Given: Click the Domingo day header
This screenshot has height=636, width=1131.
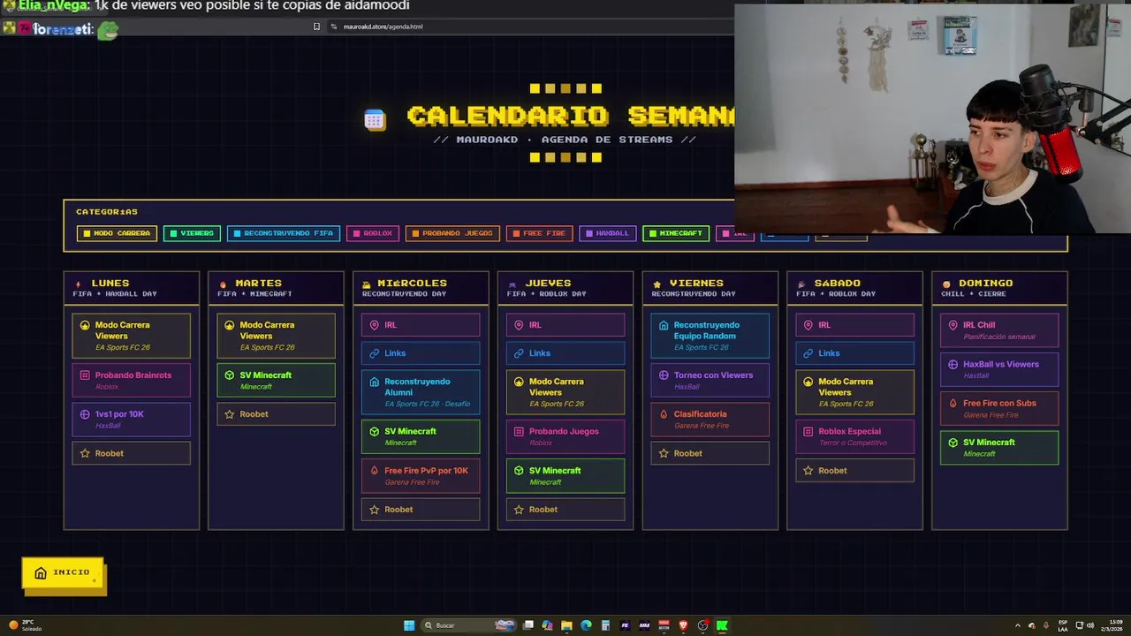Looking at the screenshot, I should [999, 288].
